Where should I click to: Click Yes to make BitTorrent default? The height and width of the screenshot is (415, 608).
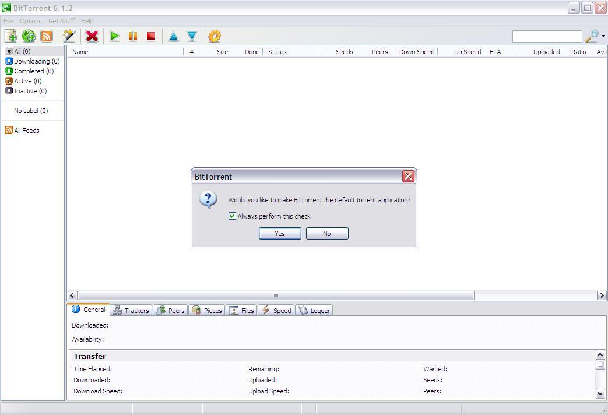280,234
